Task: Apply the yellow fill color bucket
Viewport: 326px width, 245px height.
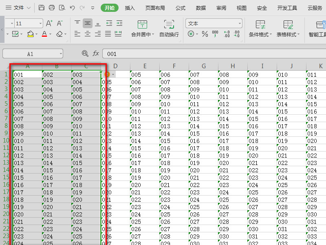Action: pyautogui.click(x=30, y=34)
